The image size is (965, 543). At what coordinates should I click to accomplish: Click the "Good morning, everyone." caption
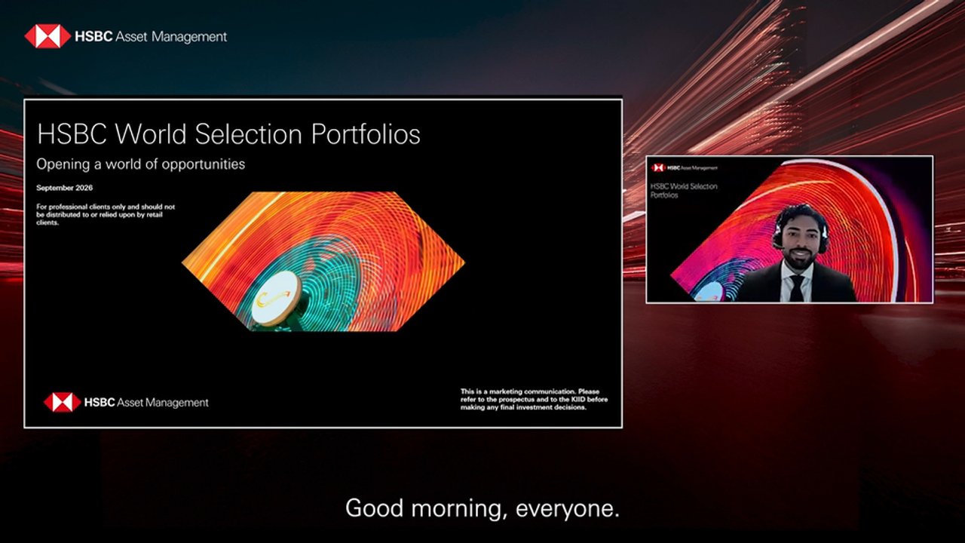482,508
